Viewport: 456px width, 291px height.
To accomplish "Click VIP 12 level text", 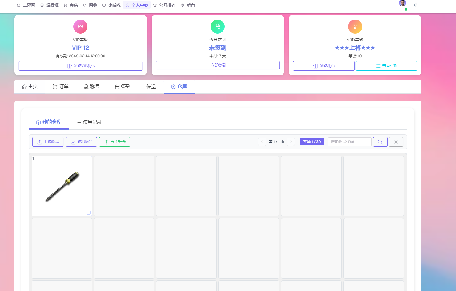I will point(80,48).
